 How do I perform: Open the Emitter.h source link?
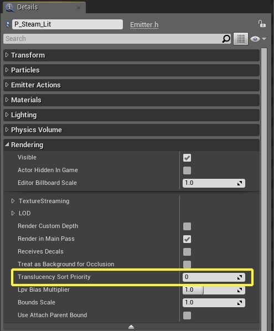coord(144,25)
